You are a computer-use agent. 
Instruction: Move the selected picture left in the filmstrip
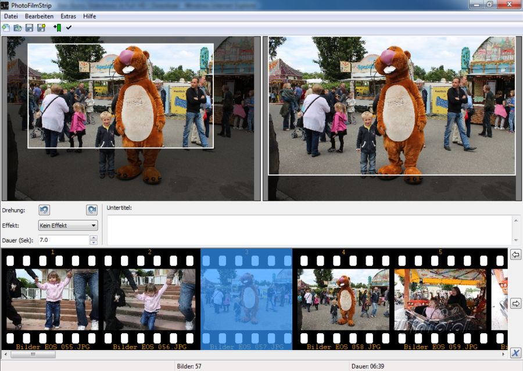click(x=515, y=255)
